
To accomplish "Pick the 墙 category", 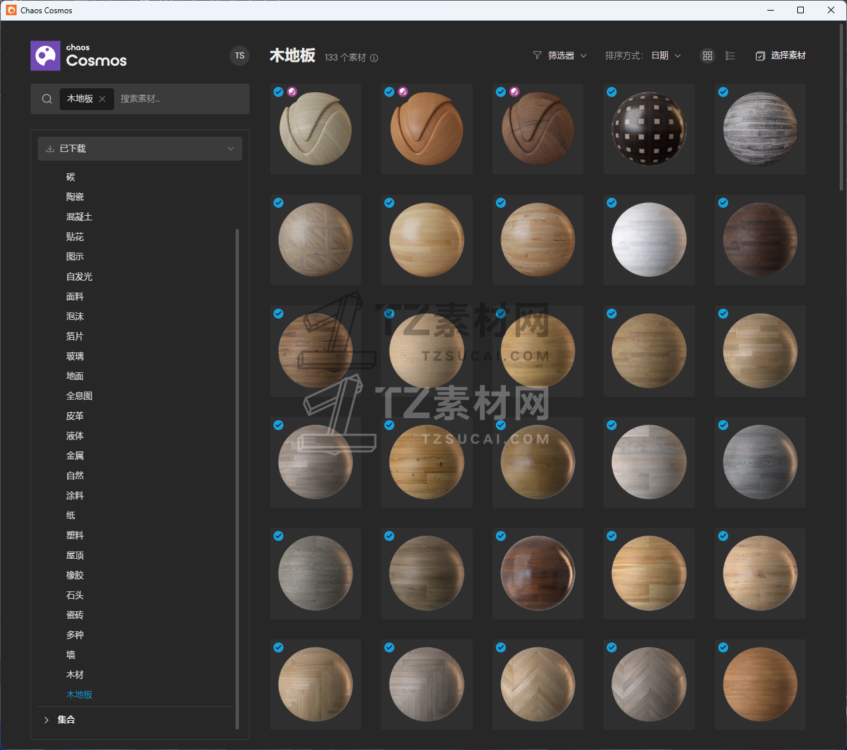I will coord(71,655).
